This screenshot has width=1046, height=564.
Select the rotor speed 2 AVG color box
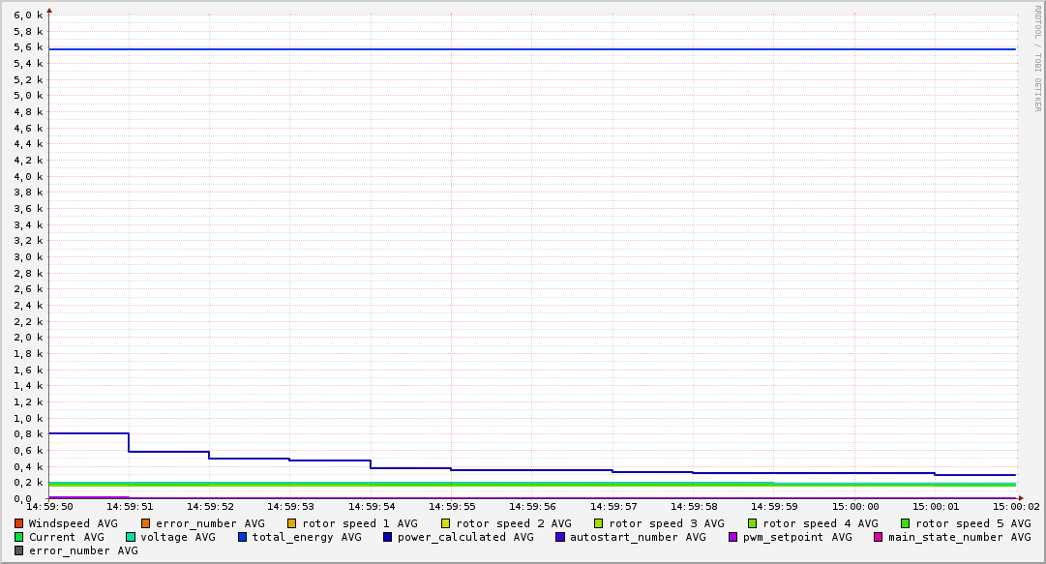pyautogui.click(x=446, y=523)
